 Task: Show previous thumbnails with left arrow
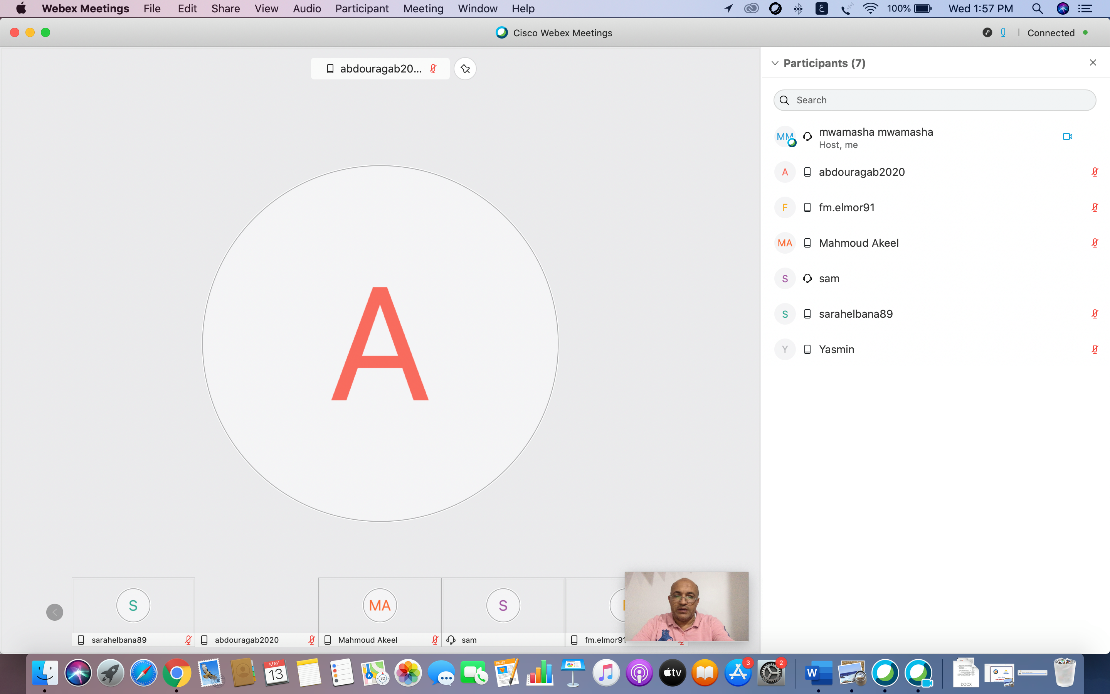click(55, 612)
